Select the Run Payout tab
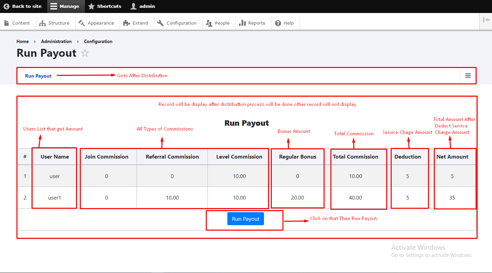The width and height of the screenshot is (492, 273). click(38, 76)
